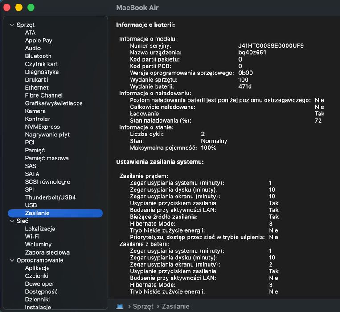Click the Oprogramowanie heading label

[x=40, y=260]
